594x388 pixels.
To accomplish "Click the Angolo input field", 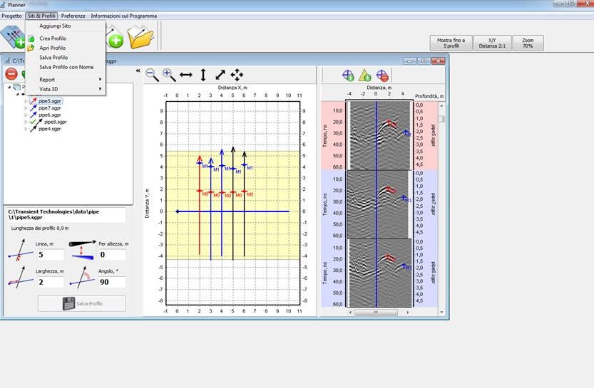I will [x=111, y=282].
